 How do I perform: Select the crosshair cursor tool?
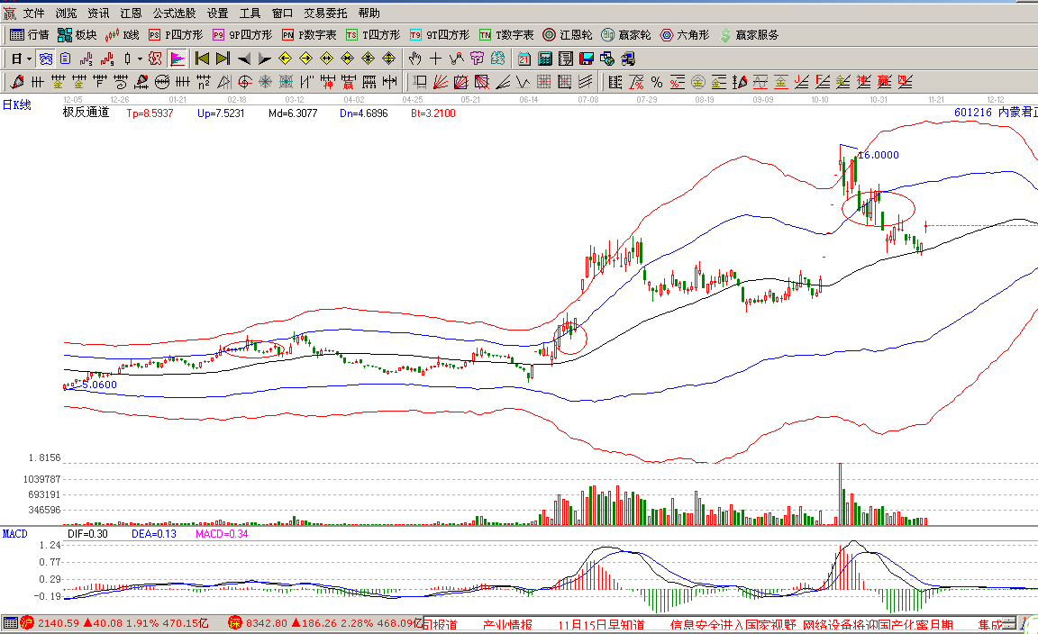436,59
